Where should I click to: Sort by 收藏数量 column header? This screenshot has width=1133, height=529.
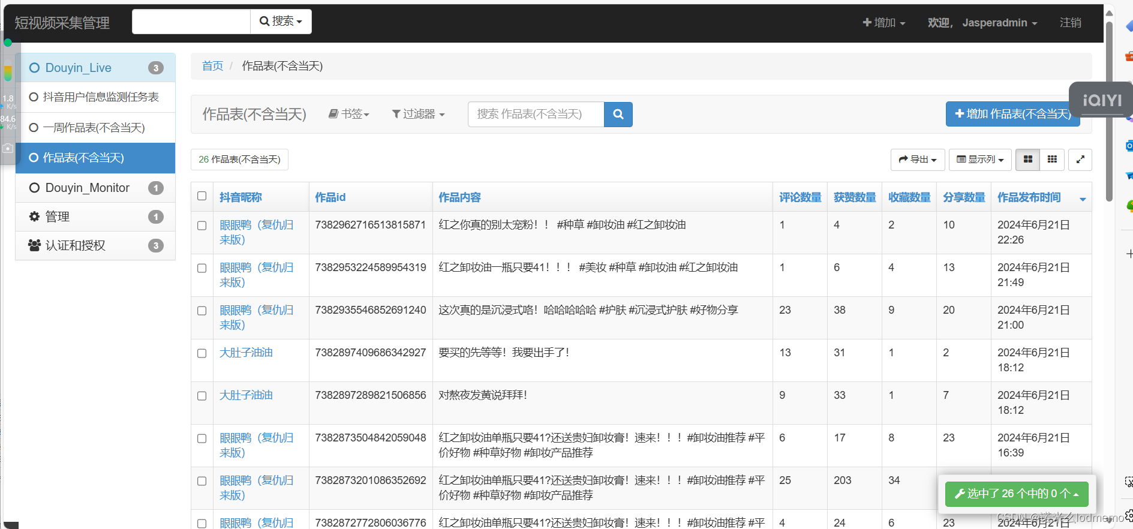909,197
